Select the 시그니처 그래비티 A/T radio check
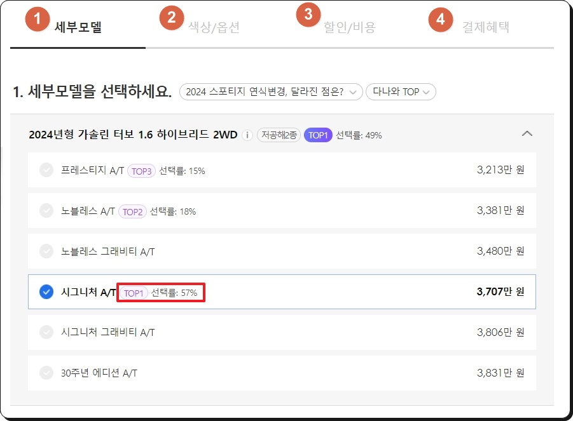573x421 pixels. (46, 332)
